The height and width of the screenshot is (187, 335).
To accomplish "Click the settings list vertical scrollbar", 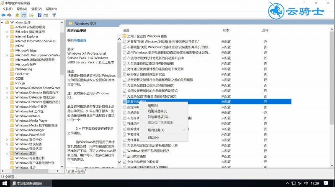I will tap(332, 78).
